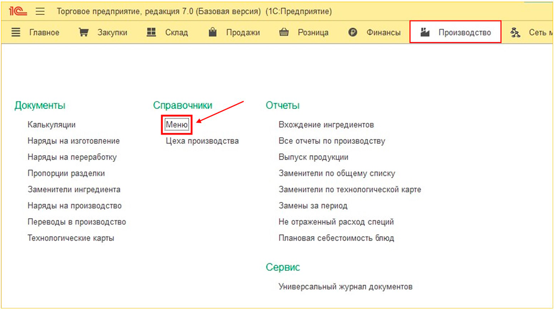
Task: Open Универсальный журнал документов
Action: pyautogui.click(x=346, y=287)
